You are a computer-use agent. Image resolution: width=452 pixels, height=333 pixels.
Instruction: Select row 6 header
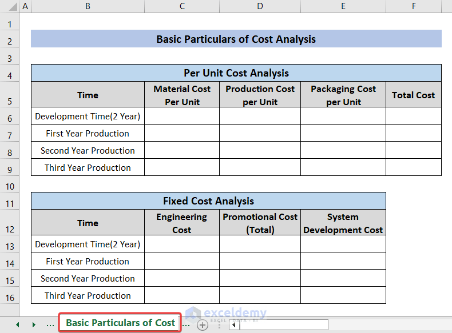[10, 116]
